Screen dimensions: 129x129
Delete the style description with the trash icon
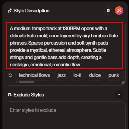point(108,11)
